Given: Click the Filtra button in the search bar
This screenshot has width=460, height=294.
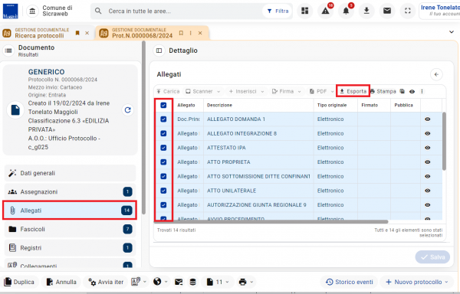Looking at the screenshot, I should coord(278,11).
